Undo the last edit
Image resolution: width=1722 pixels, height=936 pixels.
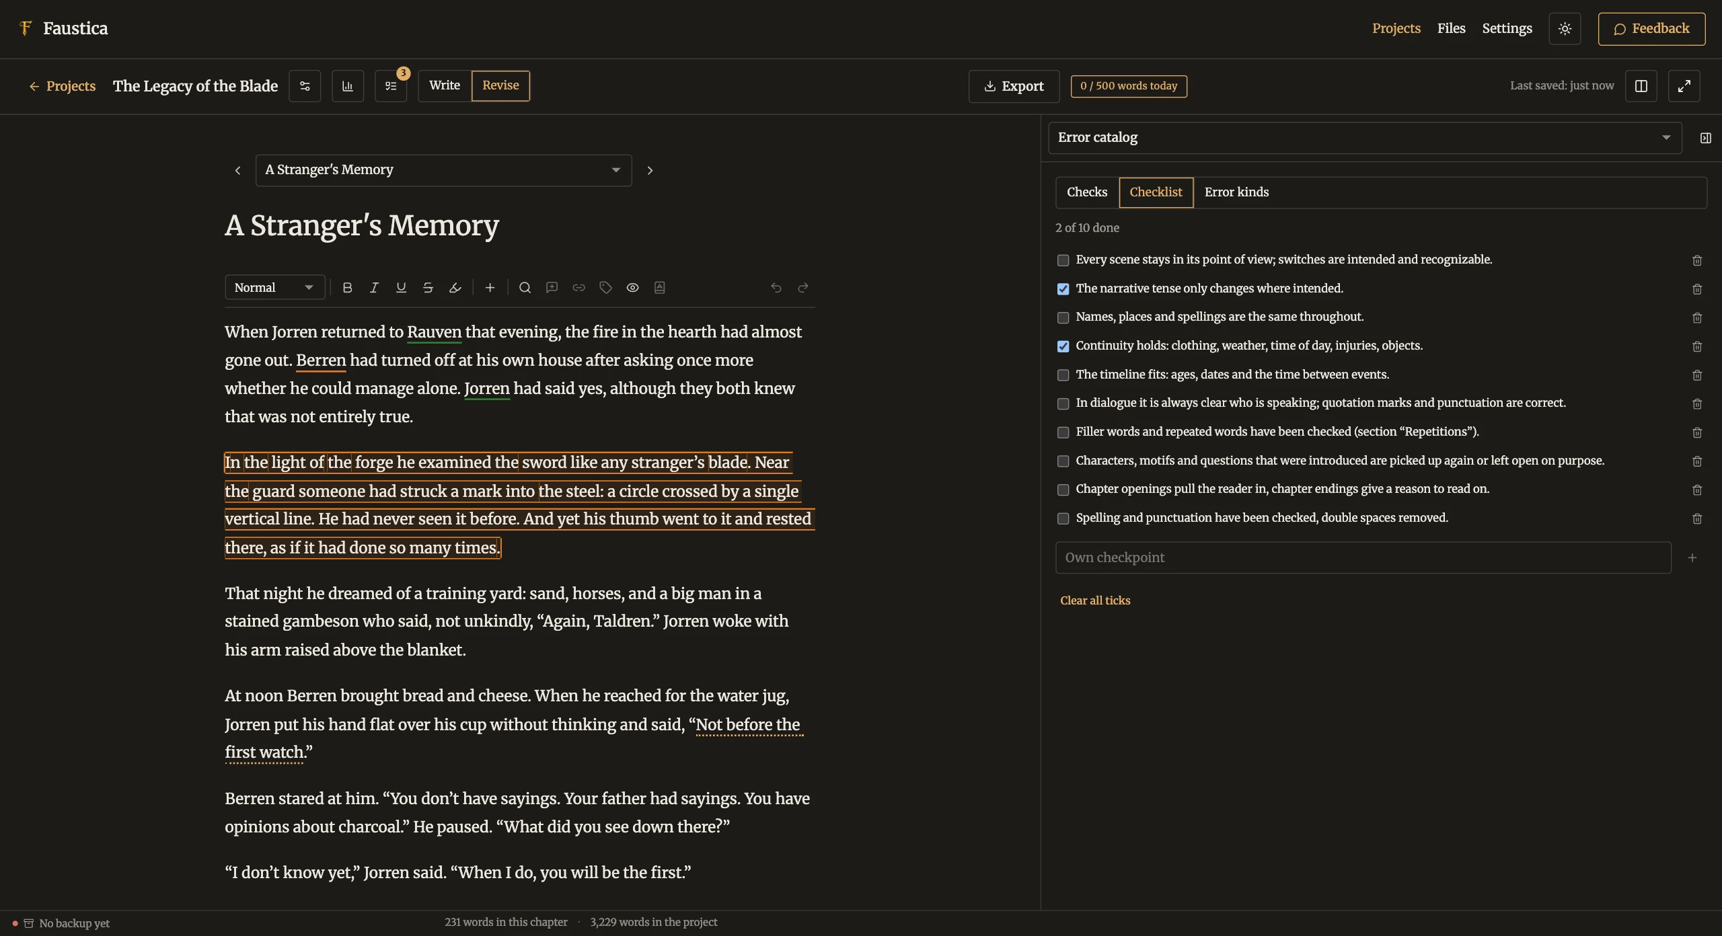click(776, 288)
